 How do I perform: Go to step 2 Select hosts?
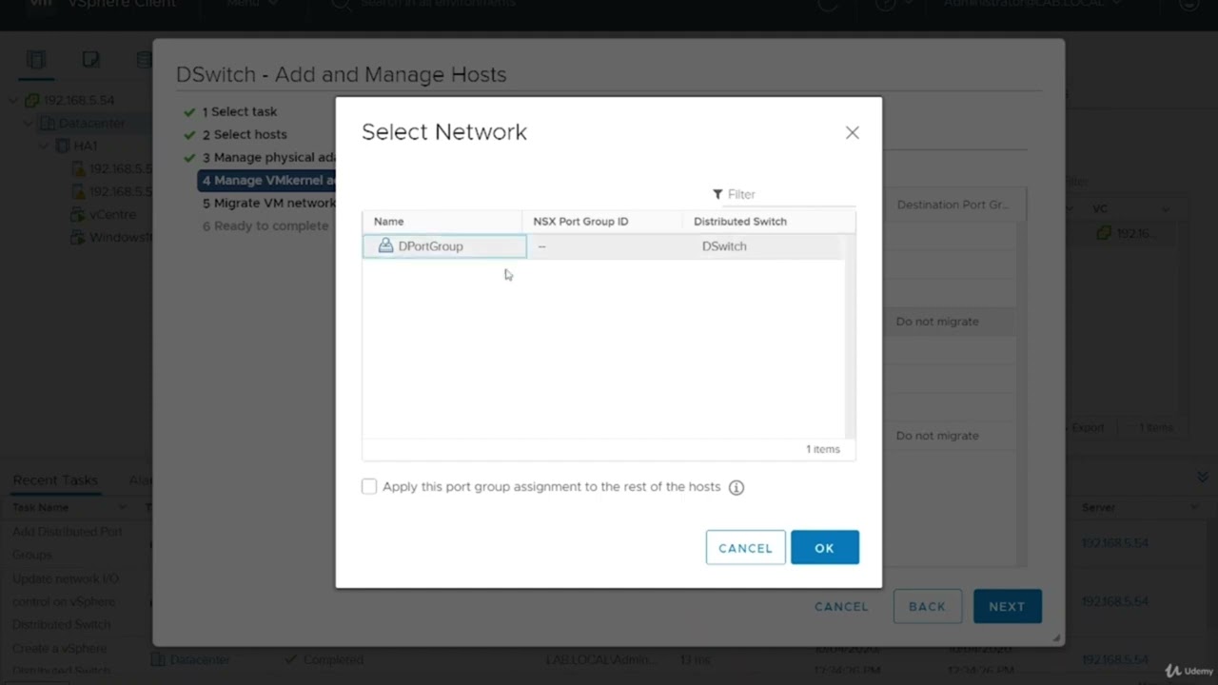click(x=244, y=134)
